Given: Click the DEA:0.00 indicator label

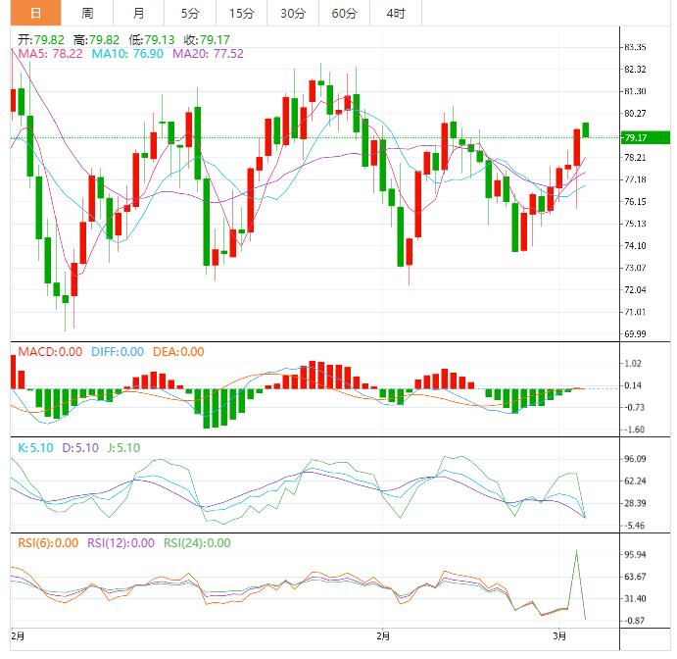Looking at the screenshot, I should click(x=178, y=352).
